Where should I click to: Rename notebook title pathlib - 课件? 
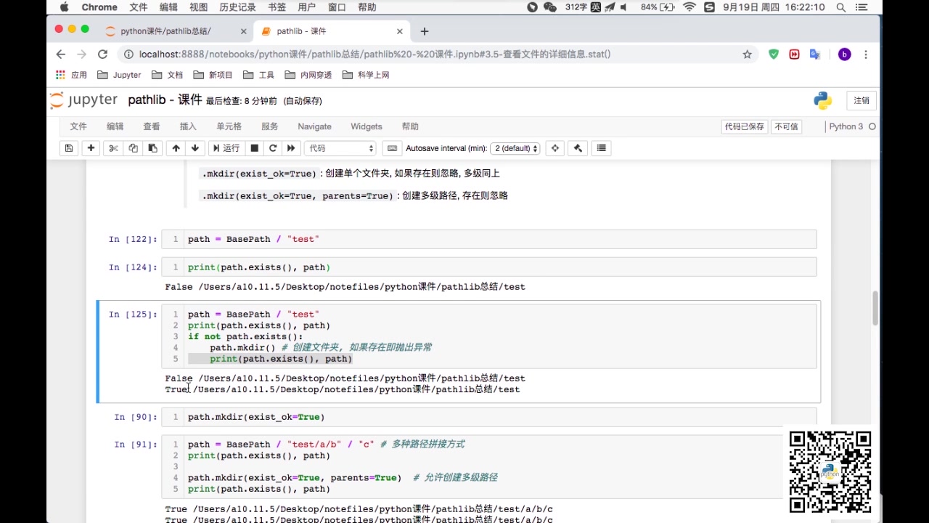coord(165,100)
